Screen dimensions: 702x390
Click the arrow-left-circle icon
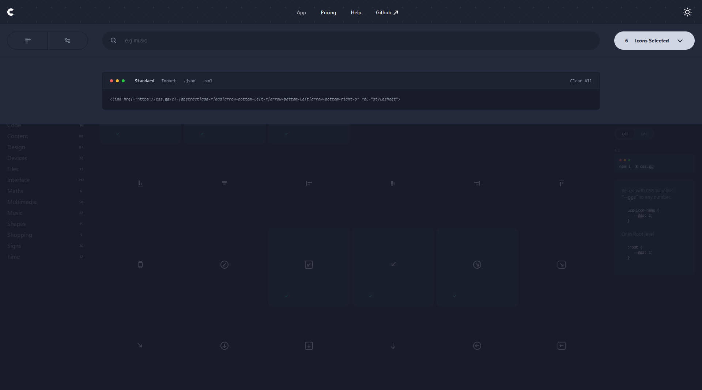pos(477,346)
